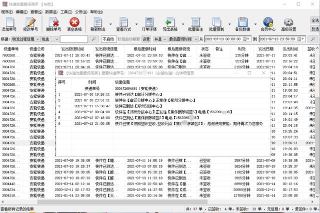Click the Clear Table (清空表格) icon

click(x=74, y=23)
